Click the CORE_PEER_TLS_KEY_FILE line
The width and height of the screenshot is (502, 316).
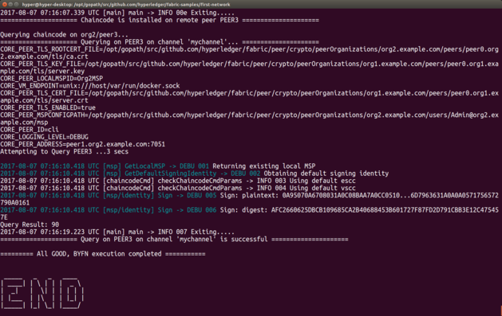[249, 68]
